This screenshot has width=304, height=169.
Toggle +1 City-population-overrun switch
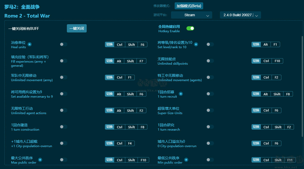pos(64,143)
